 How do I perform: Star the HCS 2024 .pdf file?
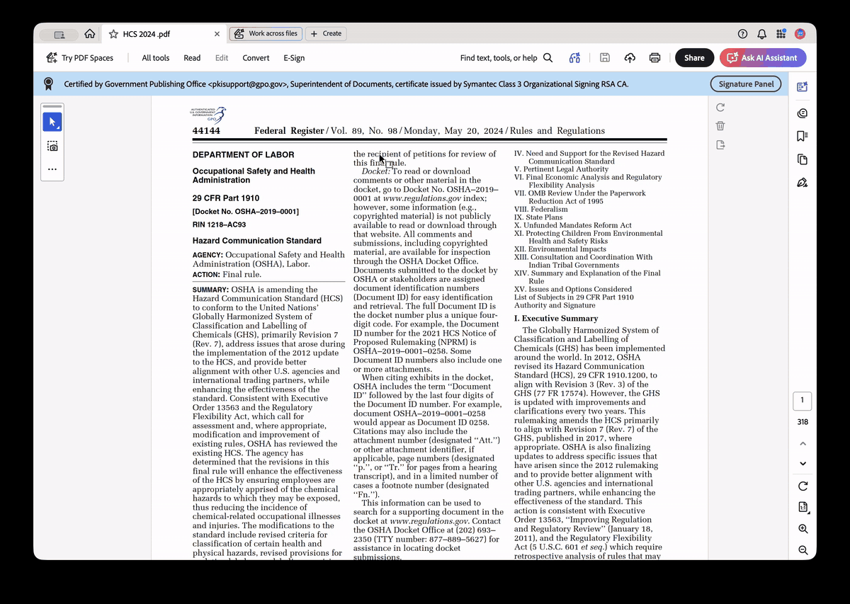click(113, 34)
